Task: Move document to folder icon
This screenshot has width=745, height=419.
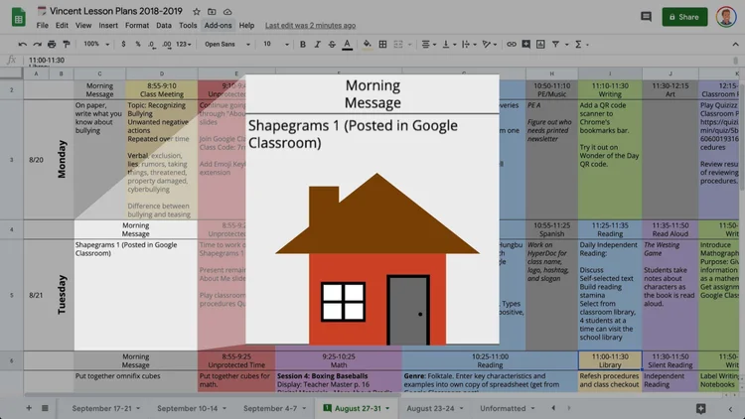Action: pyautogui.click(x=212, y=11)
